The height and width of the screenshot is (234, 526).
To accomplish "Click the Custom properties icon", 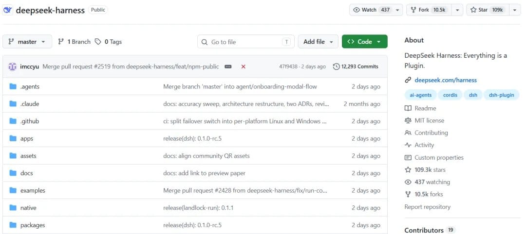I will (x=408, y=157).
